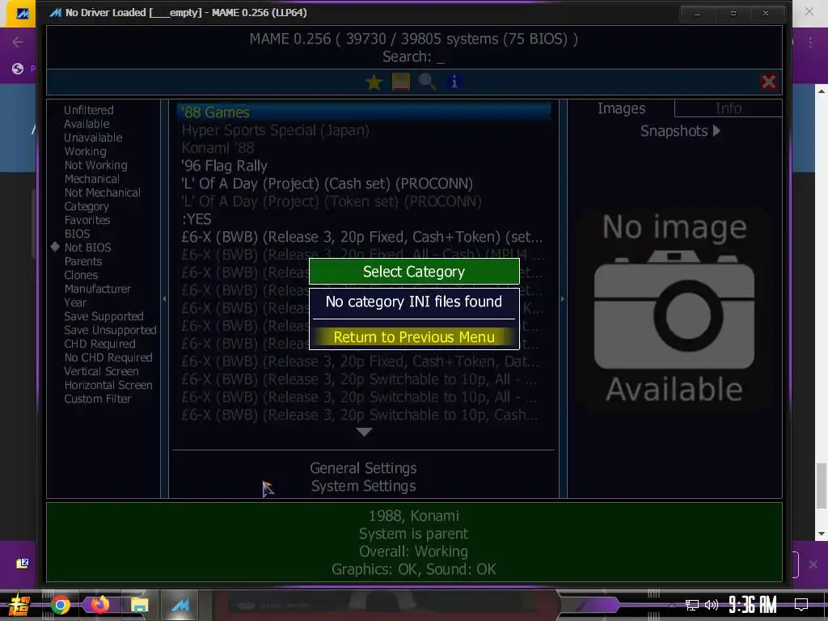Image resolution: width=828 pixels, height=621 pixels.
Task: Select Return to Previous Menu
Action: pos(414,337)
